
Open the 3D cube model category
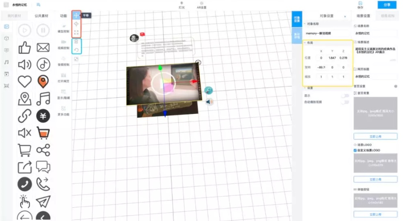click(6, 39)
